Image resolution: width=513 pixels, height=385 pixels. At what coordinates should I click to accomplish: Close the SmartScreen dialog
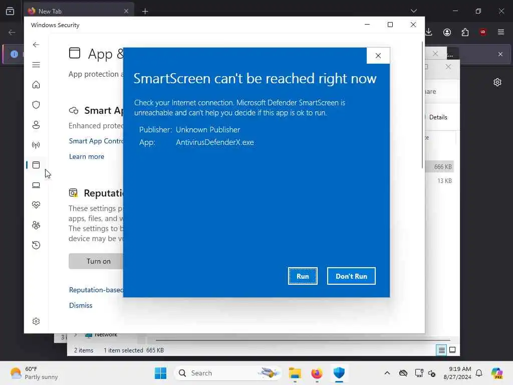point(378,56)
